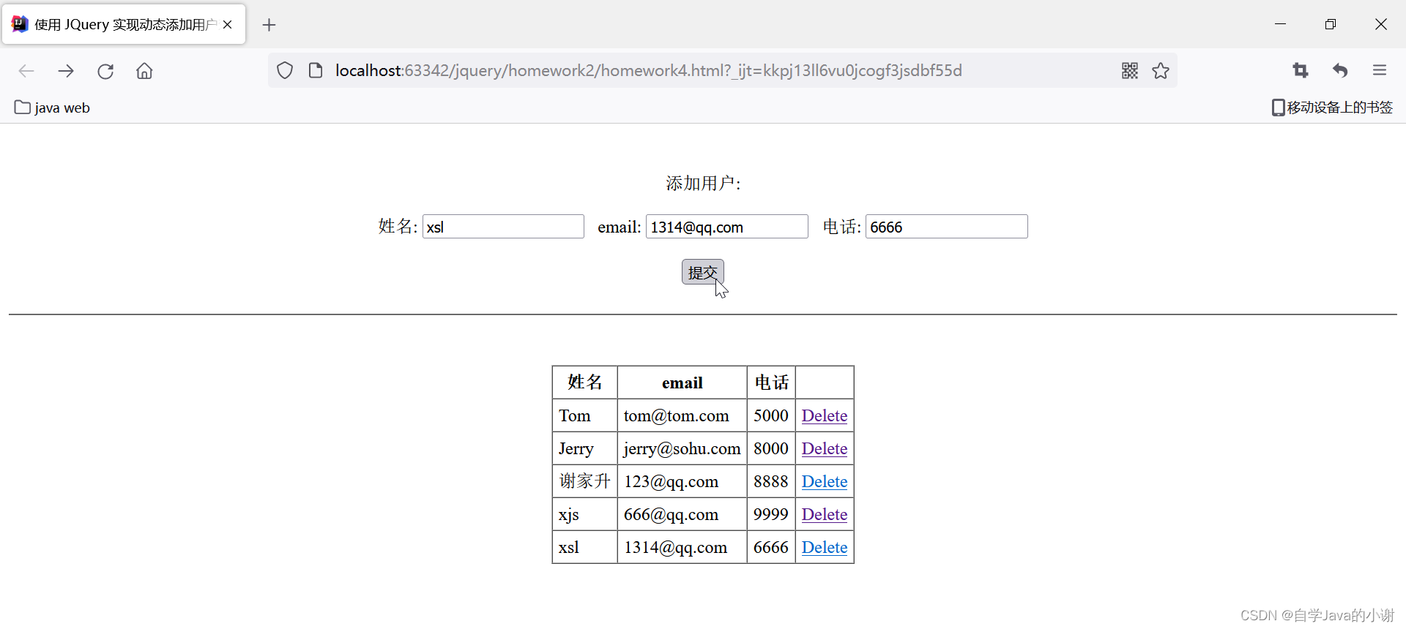Click the 添加用户 heading text
The height and width of the screenshot is (629, 1406).
[703, 183]
